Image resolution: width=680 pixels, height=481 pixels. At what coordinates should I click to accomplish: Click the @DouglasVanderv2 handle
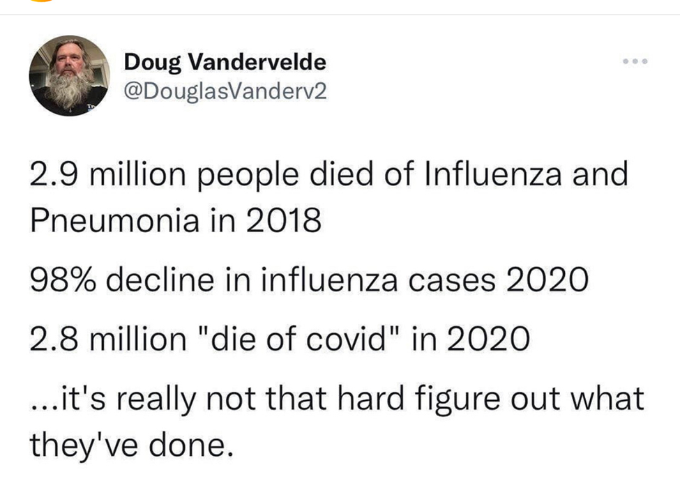pos(225,91)
